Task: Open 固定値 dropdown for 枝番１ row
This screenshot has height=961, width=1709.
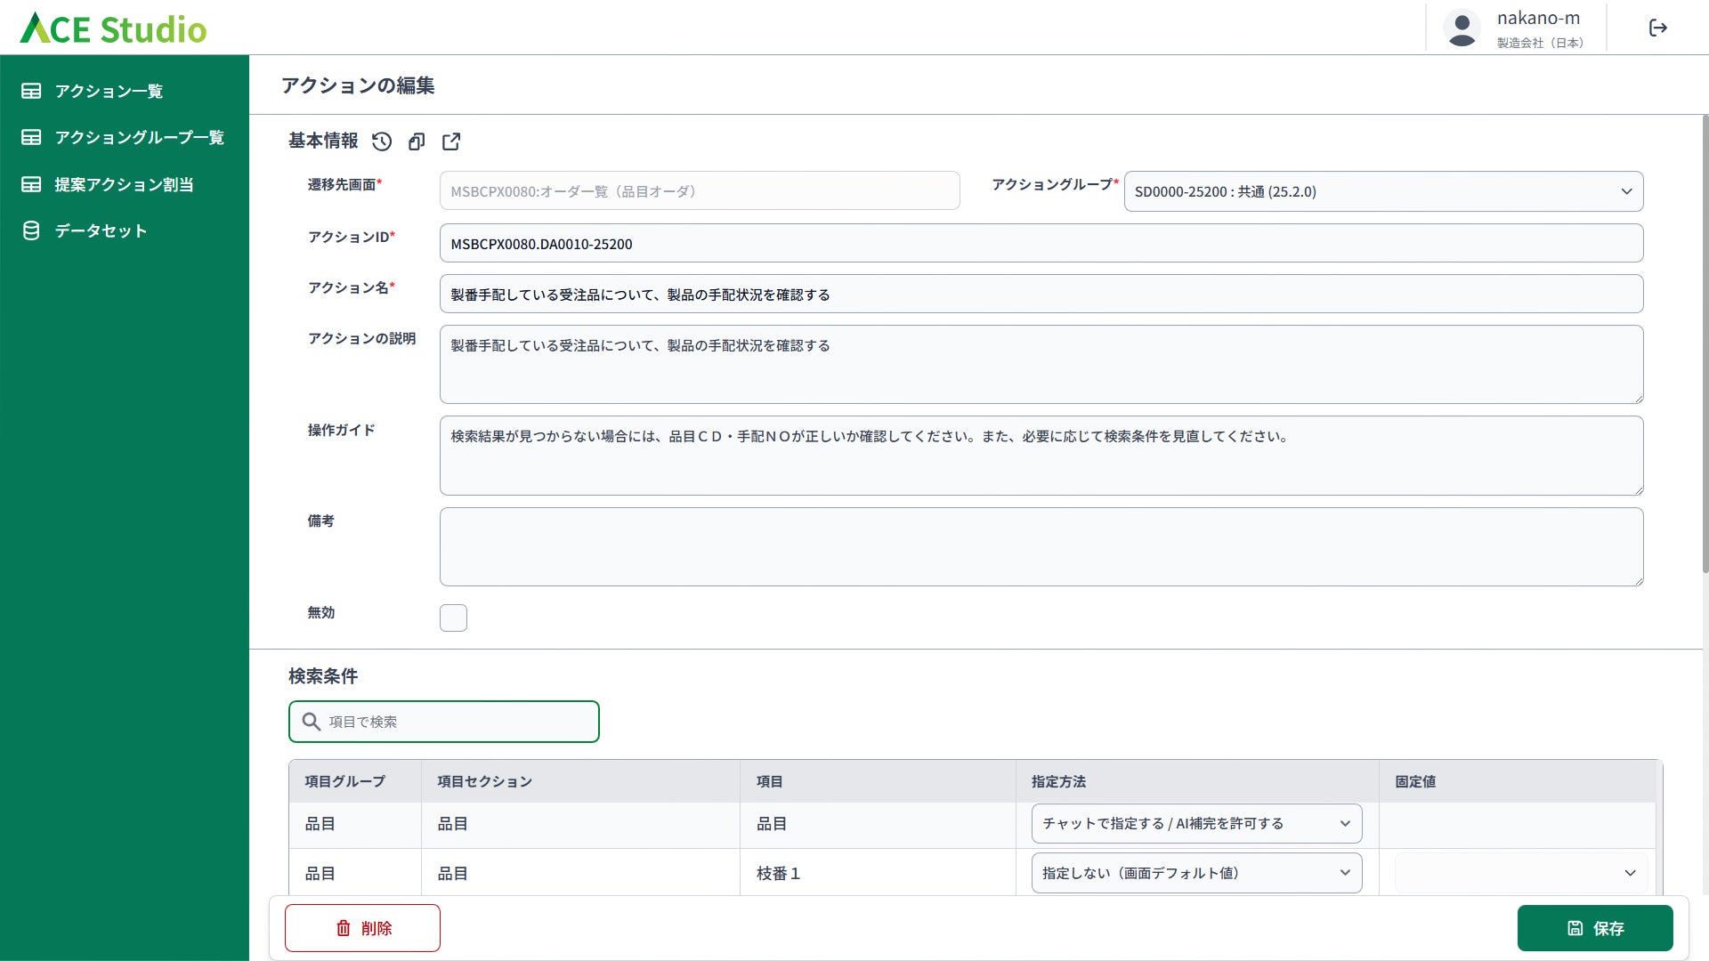Action: (1520, 874)
